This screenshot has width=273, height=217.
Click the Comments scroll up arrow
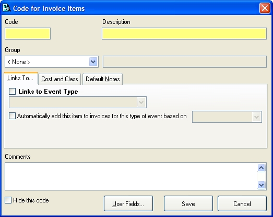pyautogui.click(x=261, y=168)
